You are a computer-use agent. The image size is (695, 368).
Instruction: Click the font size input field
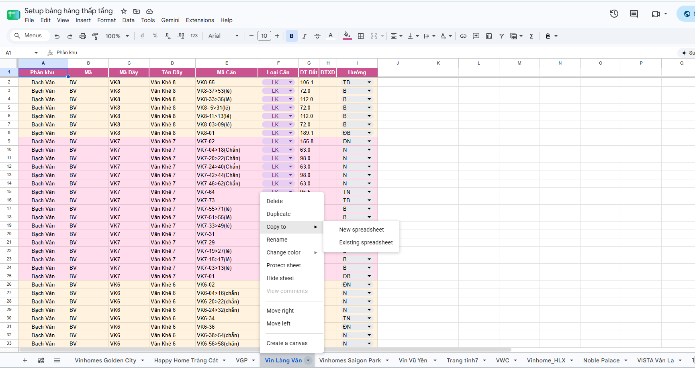(264, 36)
